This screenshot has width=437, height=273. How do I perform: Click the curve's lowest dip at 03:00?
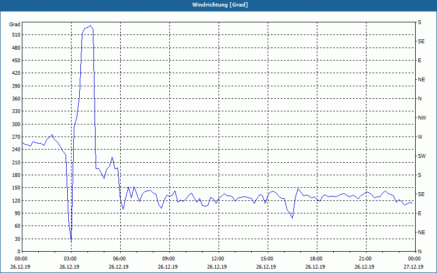coord(71,241)
